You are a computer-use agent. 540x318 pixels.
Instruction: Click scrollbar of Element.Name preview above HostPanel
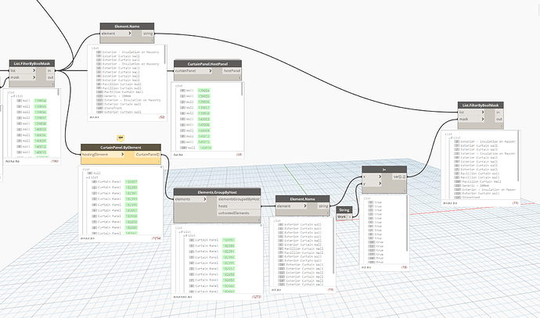[x=165, y=55]
